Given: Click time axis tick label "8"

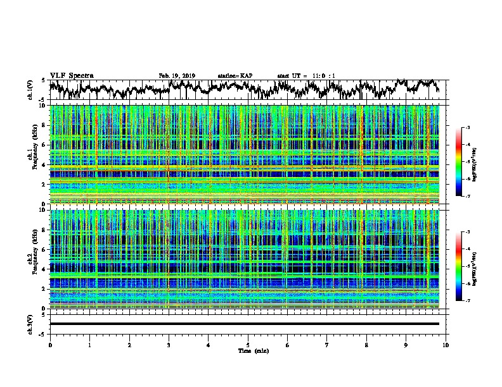Looking at the screenshot, I should coord(366,345).
